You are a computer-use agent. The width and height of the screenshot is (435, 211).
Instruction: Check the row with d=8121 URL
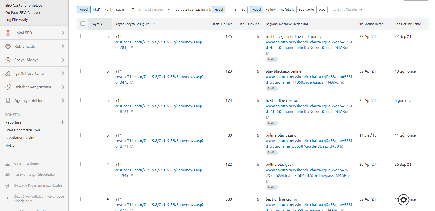83,100
